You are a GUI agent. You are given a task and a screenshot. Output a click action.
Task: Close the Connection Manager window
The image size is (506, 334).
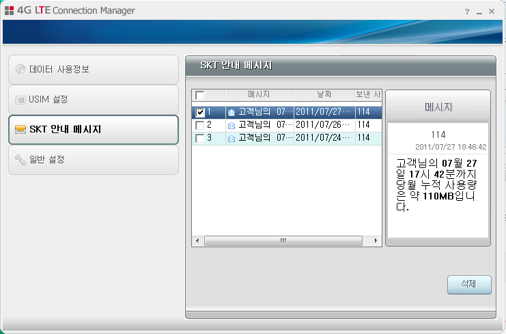pos(492,12)
